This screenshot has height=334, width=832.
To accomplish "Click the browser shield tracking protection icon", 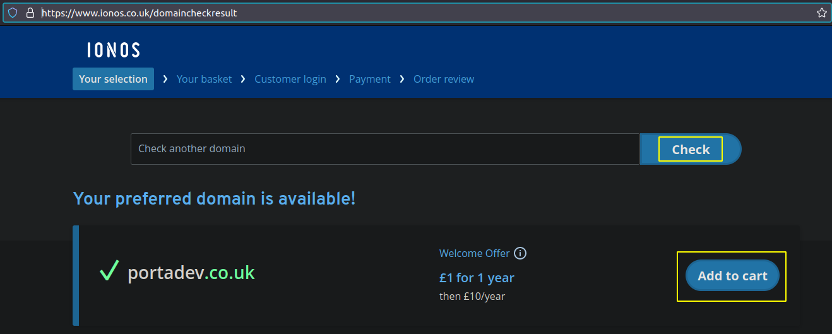I will 13,13.
